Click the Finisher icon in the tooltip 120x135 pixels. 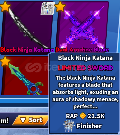[69, 126]
